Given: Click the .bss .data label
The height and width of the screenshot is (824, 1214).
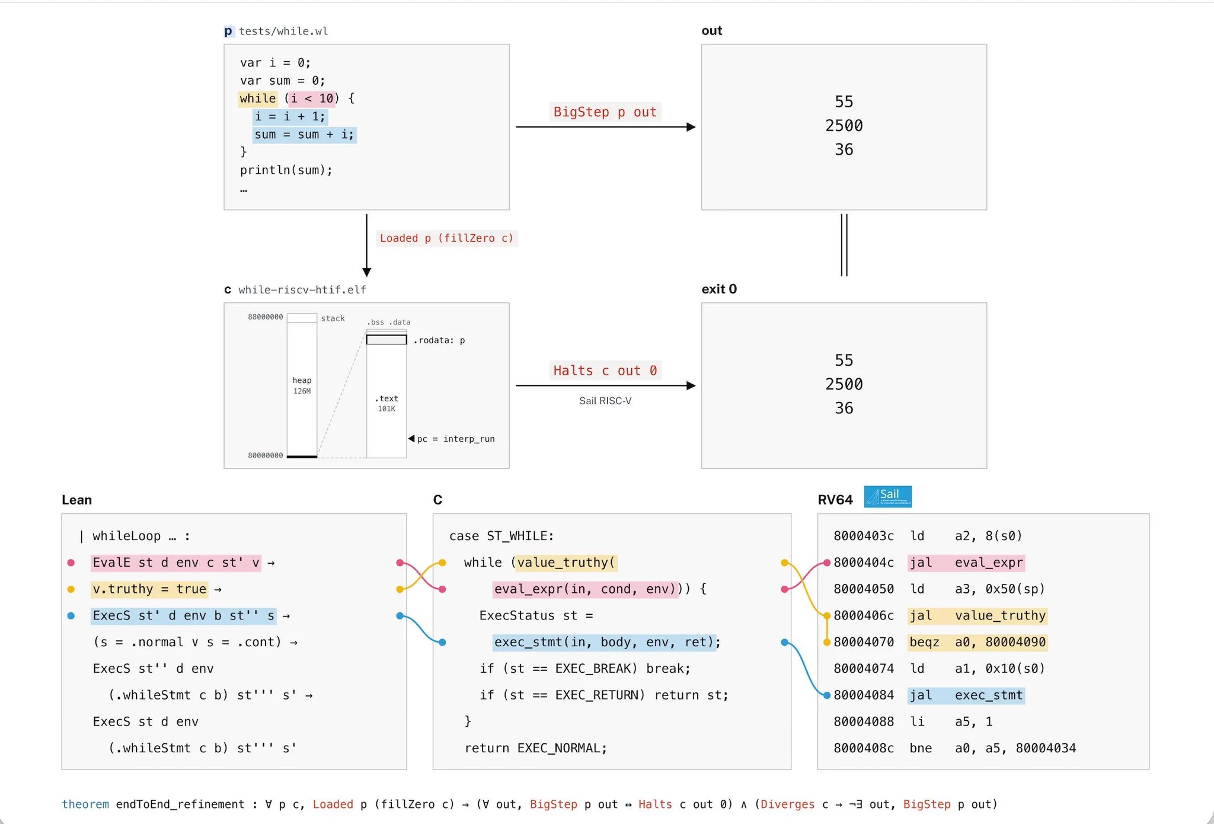Looking at the screenshot, I should pyautogui.click(x=388, y=322).
